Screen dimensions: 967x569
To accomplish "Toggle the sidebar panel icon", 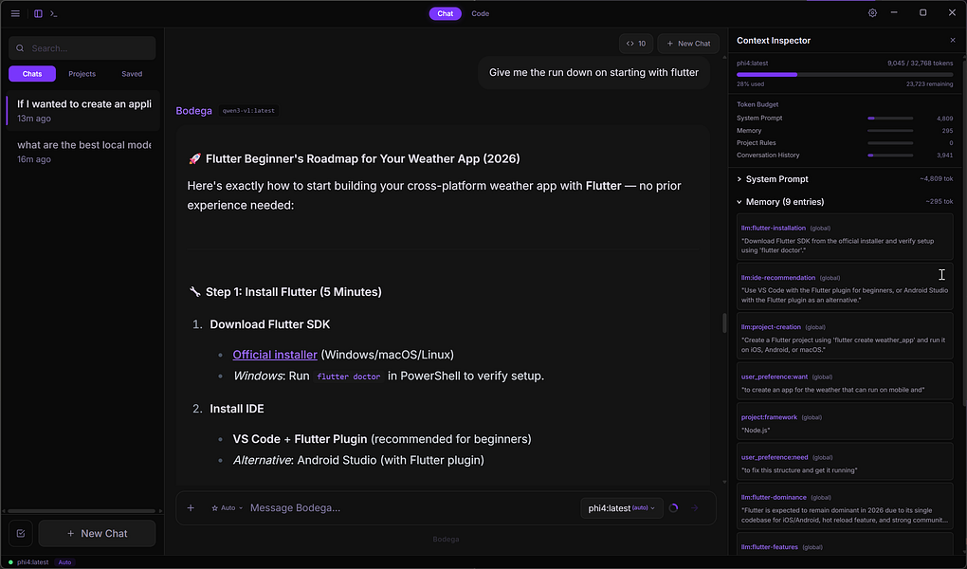I will 38,13.
